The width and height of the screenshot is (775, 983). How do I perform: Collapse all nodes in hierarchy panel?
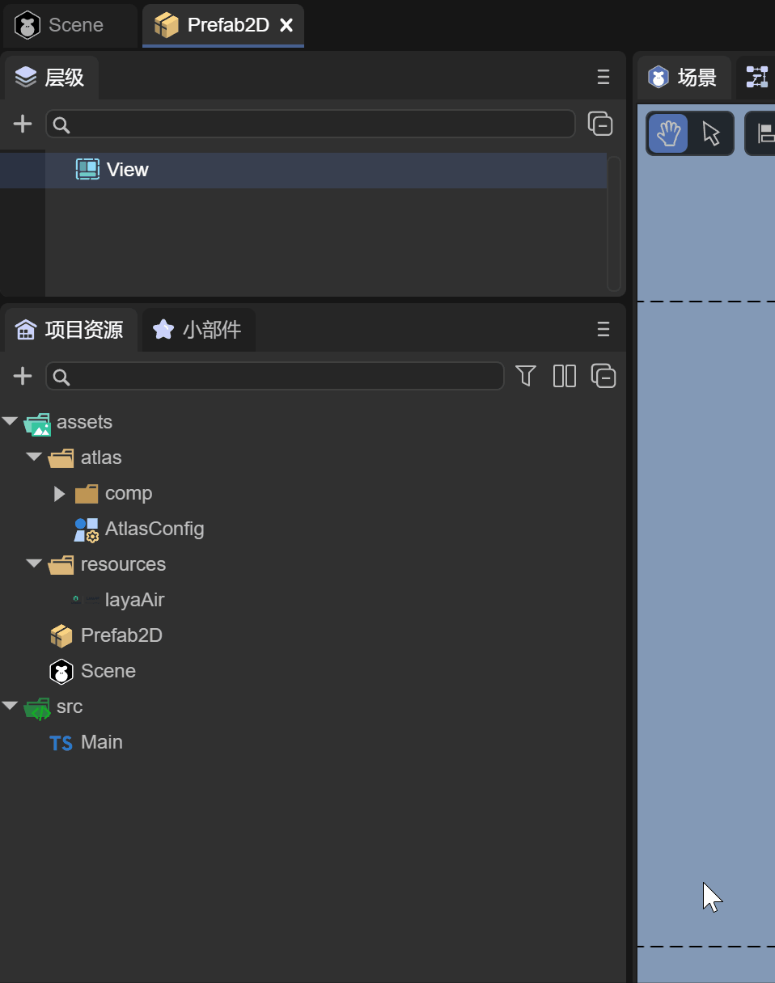pos(600,124)
